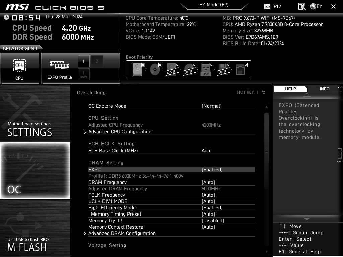Click the side panel collapse arrows icon

coord(339,162)
